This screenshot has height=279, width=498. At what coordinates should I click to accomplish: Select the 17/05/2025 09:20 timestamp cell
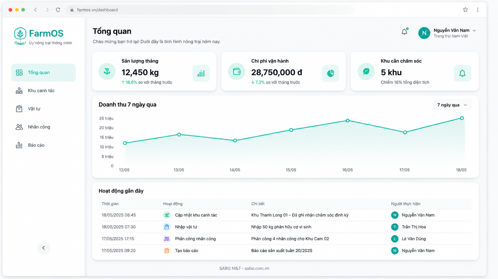(x=119, y=251)
